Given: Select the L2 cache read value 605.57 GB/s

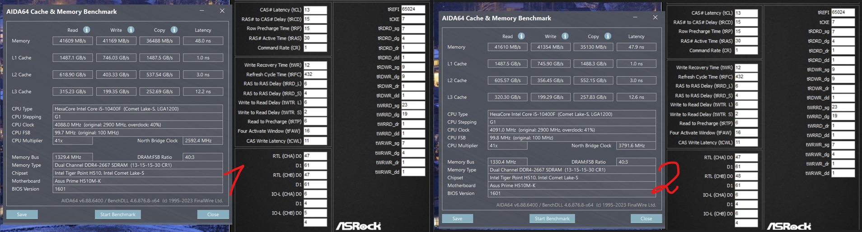Looking at the screenshot, I should tap(507, 80).
